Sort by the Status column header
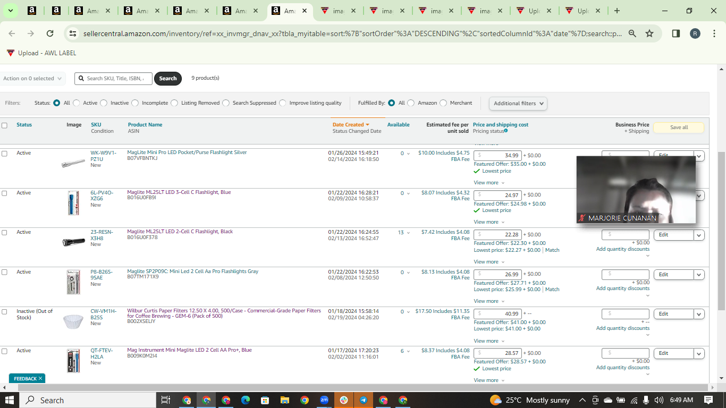The image size is (726, 408). 24,125
